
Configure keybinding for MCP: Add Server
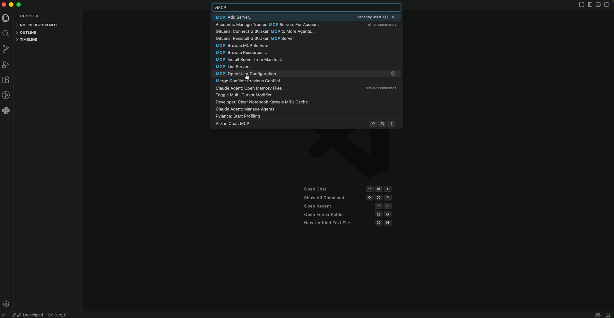point(385,17)
